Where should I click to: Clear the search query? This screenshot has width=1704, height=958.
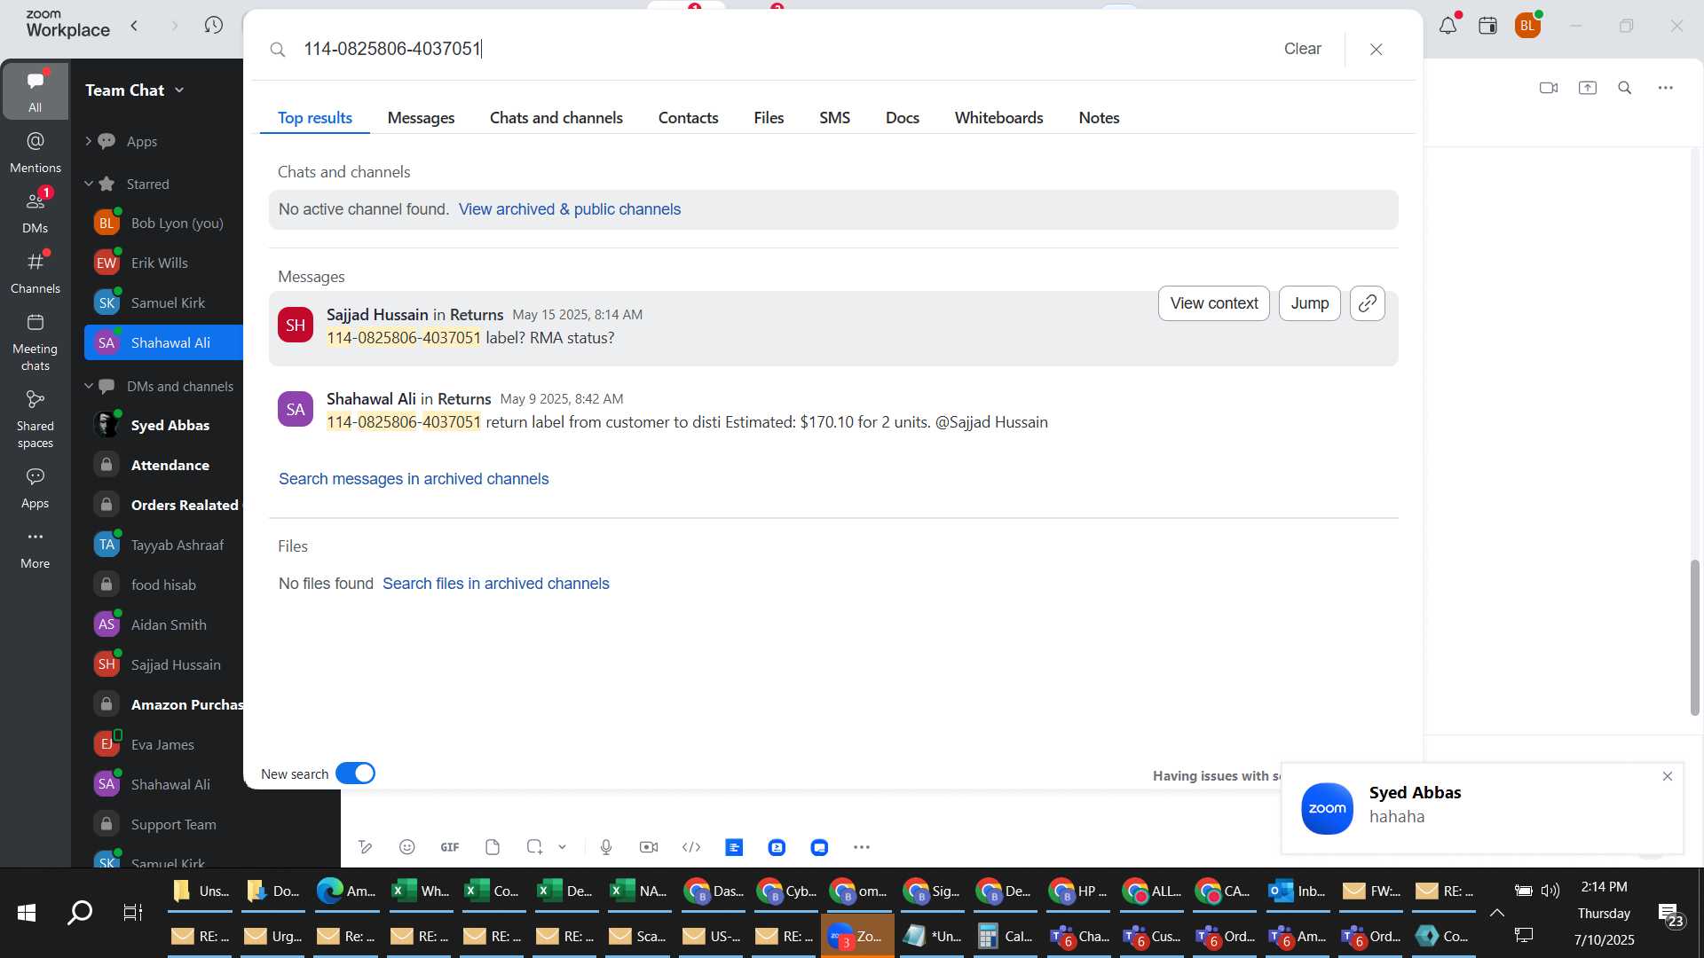tap(1302, 49)
